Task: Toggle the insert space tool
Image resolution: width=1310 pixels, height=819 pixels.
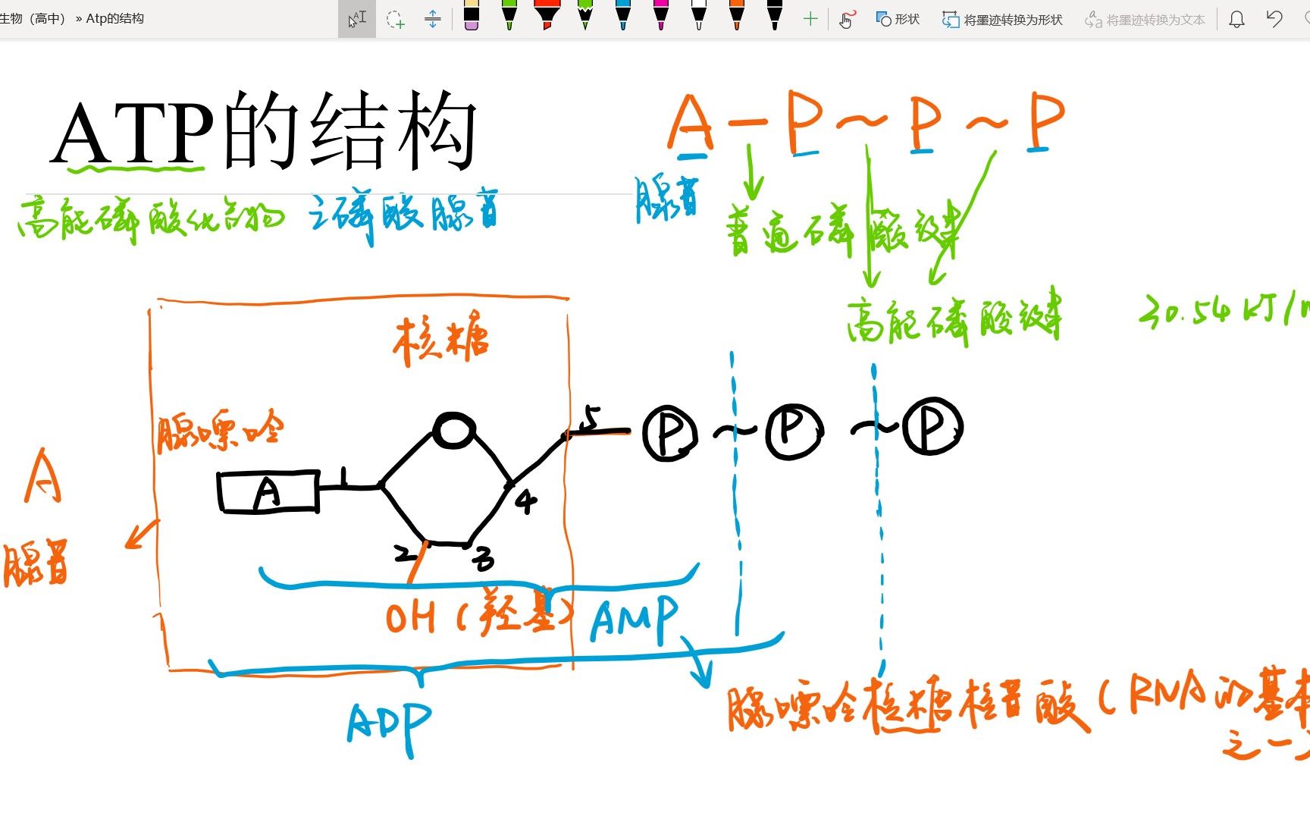Action: pyautogui.click(x=432, y=19)
